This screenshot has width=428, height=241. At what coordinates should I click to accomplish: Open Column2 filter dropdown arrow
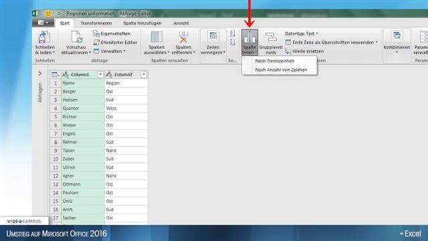pyautogui.click(x=144, y=74)
